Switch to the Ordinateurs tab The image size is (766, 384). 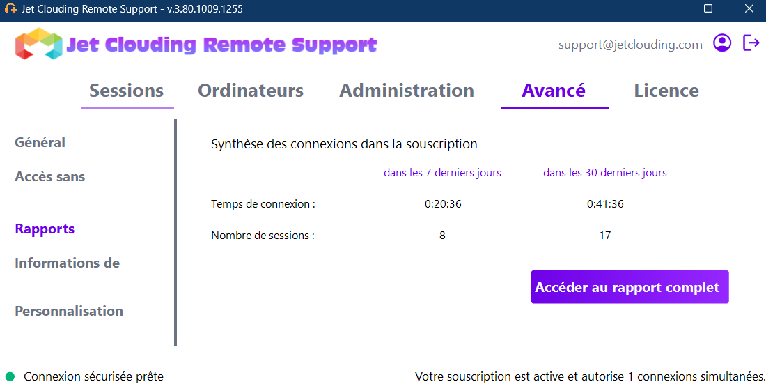251,91
